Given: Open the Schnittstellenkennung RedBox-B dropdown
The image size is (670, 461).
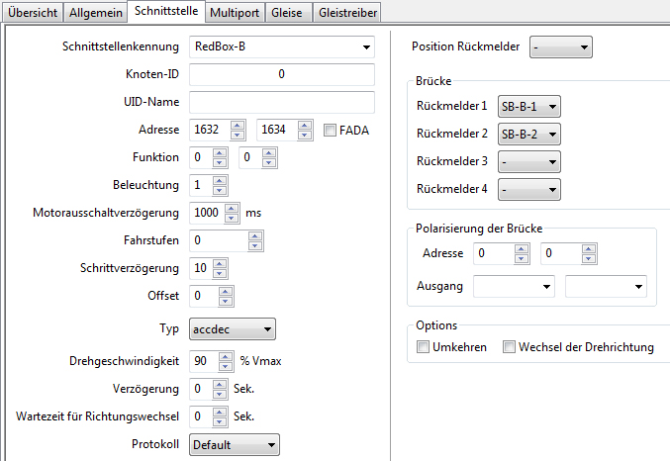Looking at the screenshot, I should click(366, 46).
